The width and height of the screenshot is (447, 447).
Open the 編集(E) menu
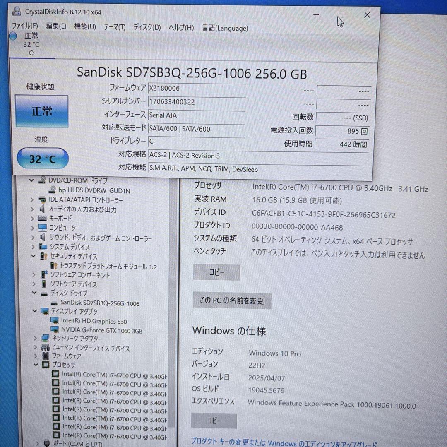pos(56,26)
